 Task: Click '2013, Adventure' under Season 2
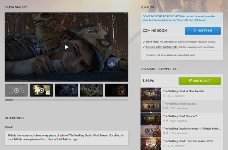pos(179,121)
